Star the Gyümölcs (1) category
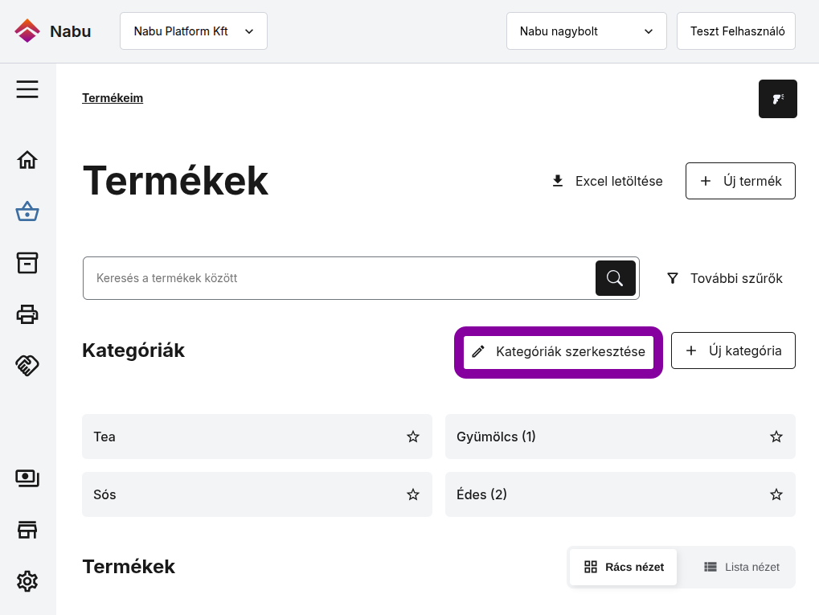Viewport: 819px width, 615px height. [776, 437]
